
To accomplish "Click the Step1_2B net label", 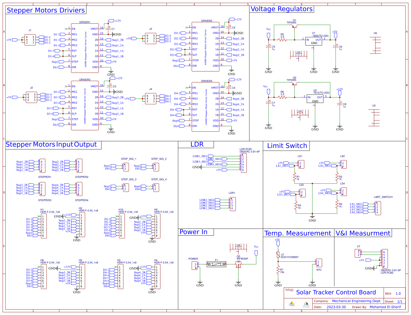I will pyautogui.click(x=118, y=40).
